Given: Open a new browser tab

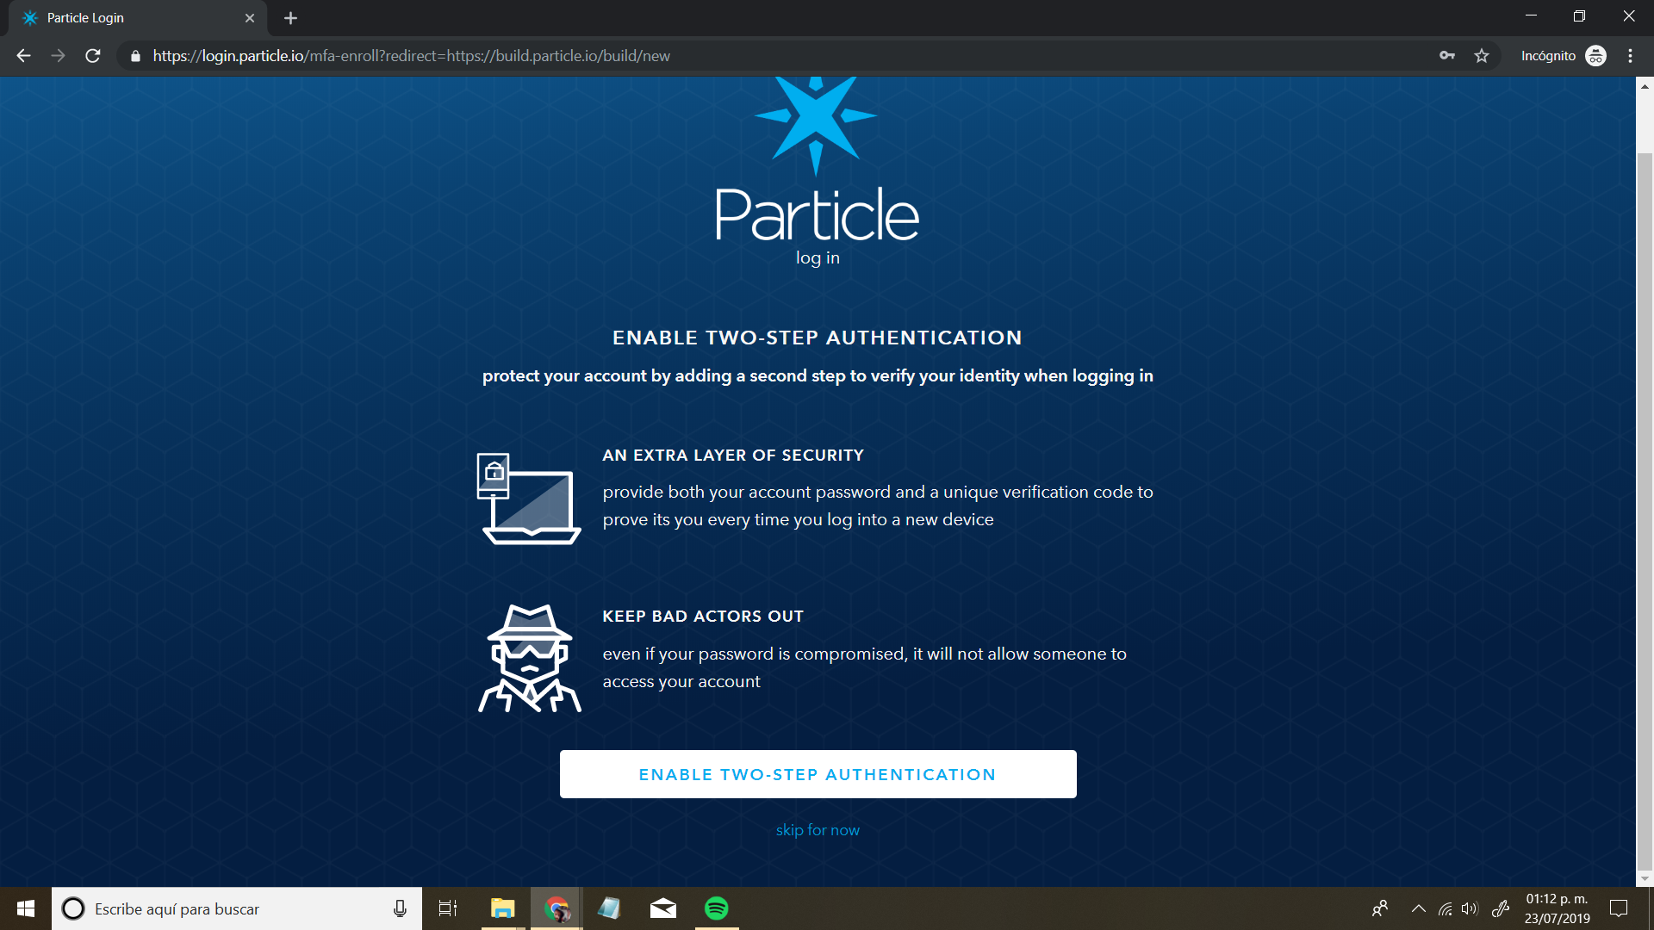Looking at the screenshot, I should coord(290,18).
